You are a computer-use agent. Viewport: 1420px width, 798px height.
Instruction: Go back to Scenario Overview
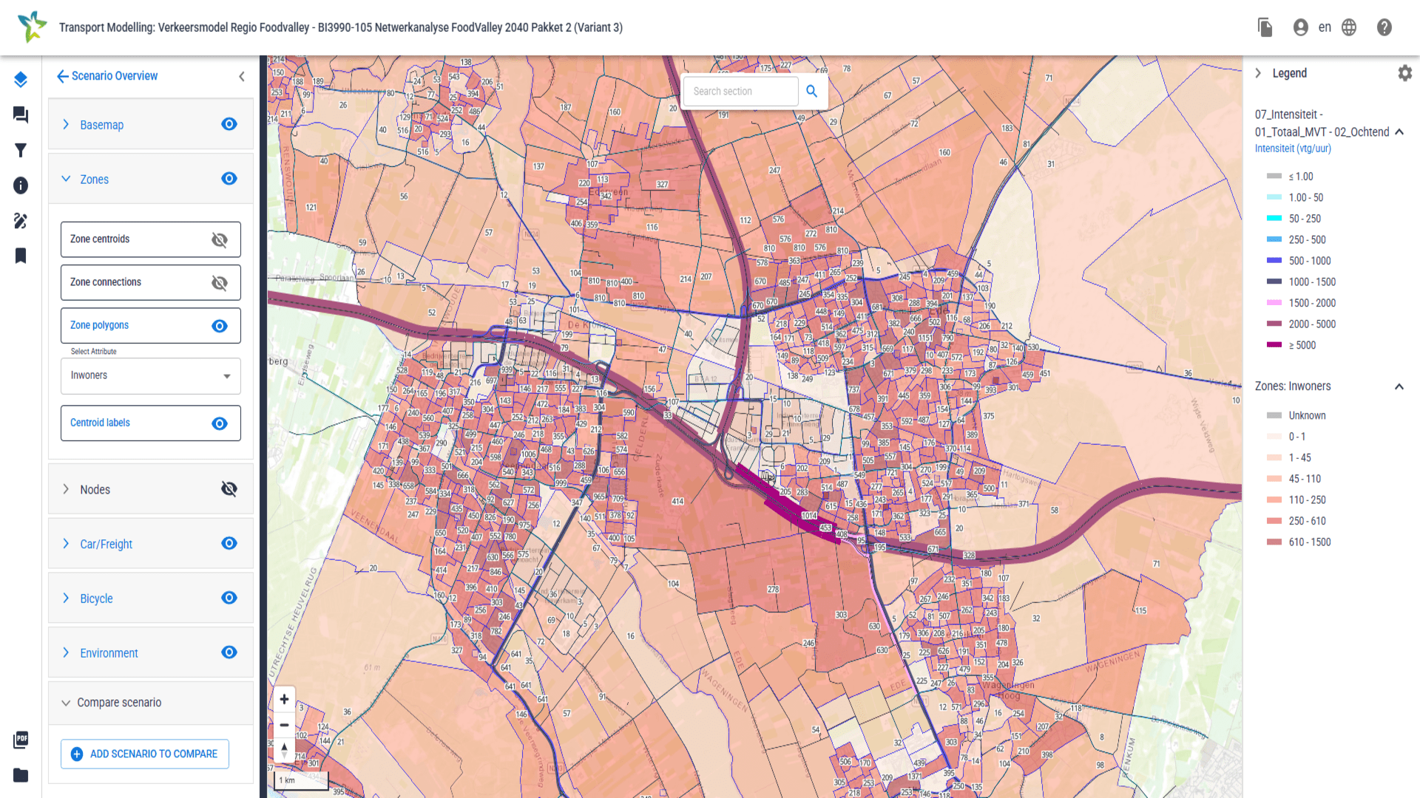click(x=107, y=75)
